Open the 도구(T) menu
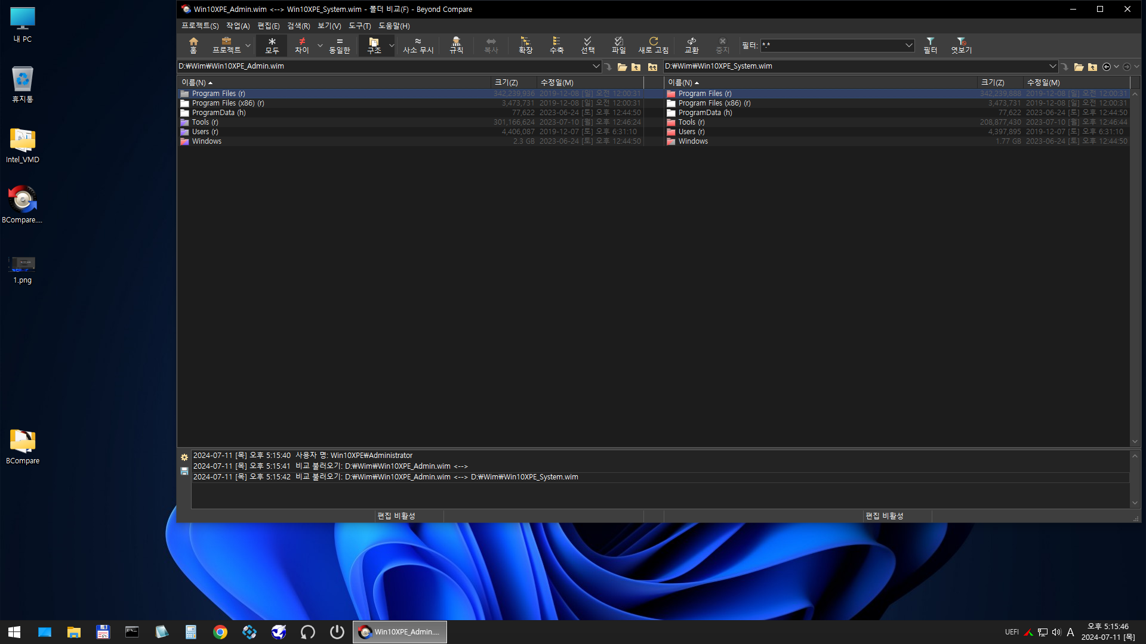 coord(359,26)
